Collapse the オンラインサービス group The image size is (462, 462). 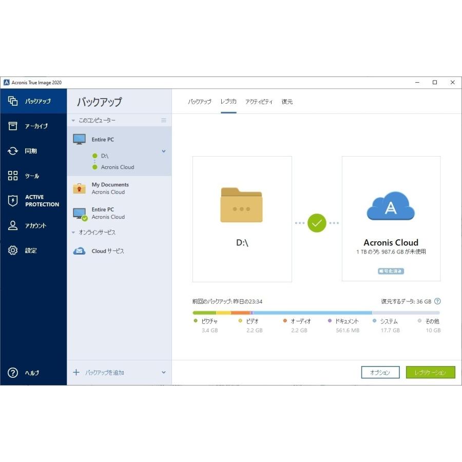pos(73,233)
